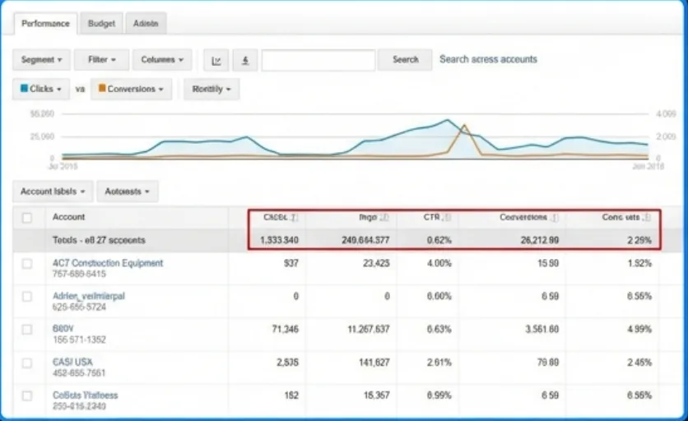Click the 141,627 impressions cell

coord(374,363)
